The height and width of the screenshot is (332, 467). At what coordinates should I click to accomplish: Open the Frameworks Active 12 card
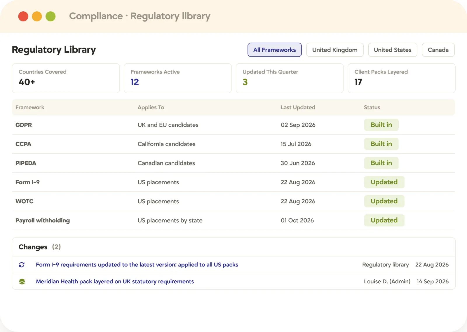178,78
